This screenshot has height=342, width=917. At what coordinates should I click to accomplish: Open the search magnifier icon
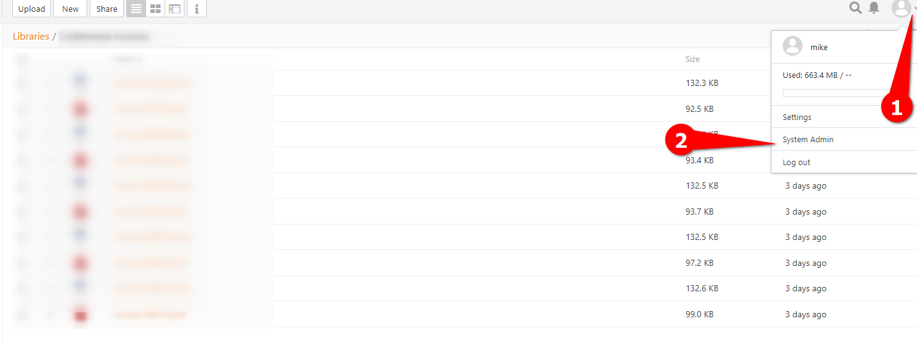pyautogui.click(x=855, y=8)
